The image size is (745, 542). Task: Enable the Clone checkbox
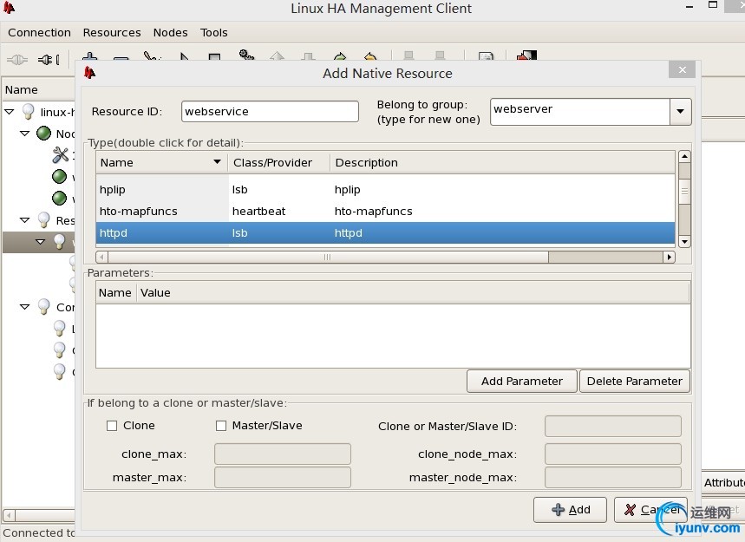click(x=112, y=426)
